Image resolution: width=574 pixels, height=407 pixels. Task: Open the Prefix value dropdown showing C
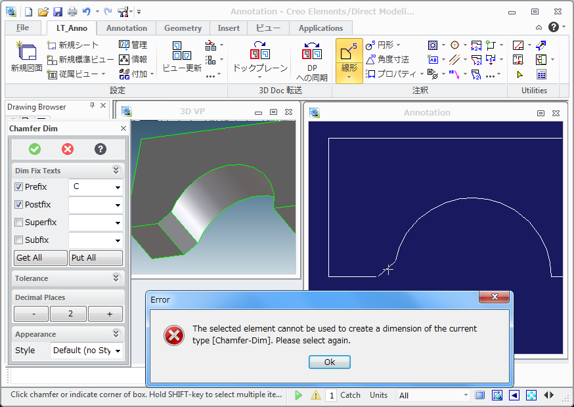96,187
